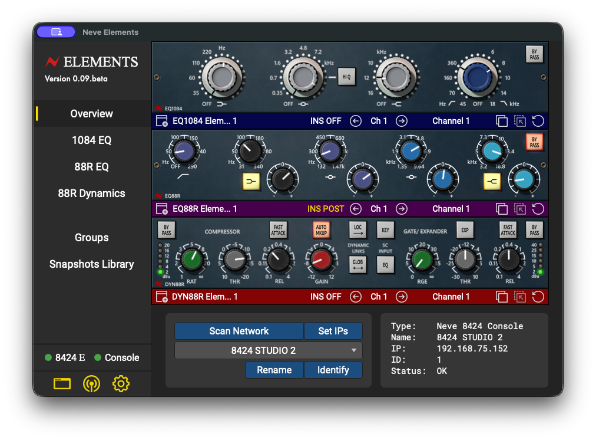
Task: Click the Scan Network button
Action: 239,331
